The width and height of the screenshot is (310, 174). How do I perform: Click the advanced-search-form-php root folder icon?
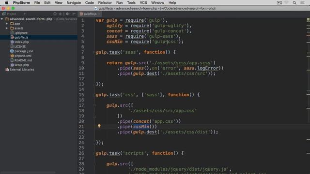[7, 19]
